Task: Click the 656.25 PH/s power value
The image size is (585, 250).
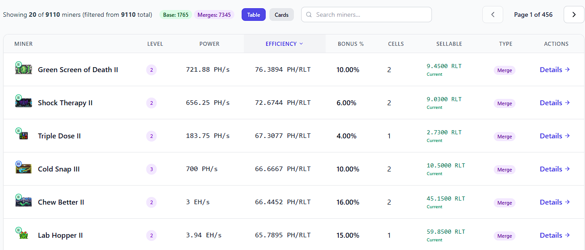Action: tap(208, 103)
